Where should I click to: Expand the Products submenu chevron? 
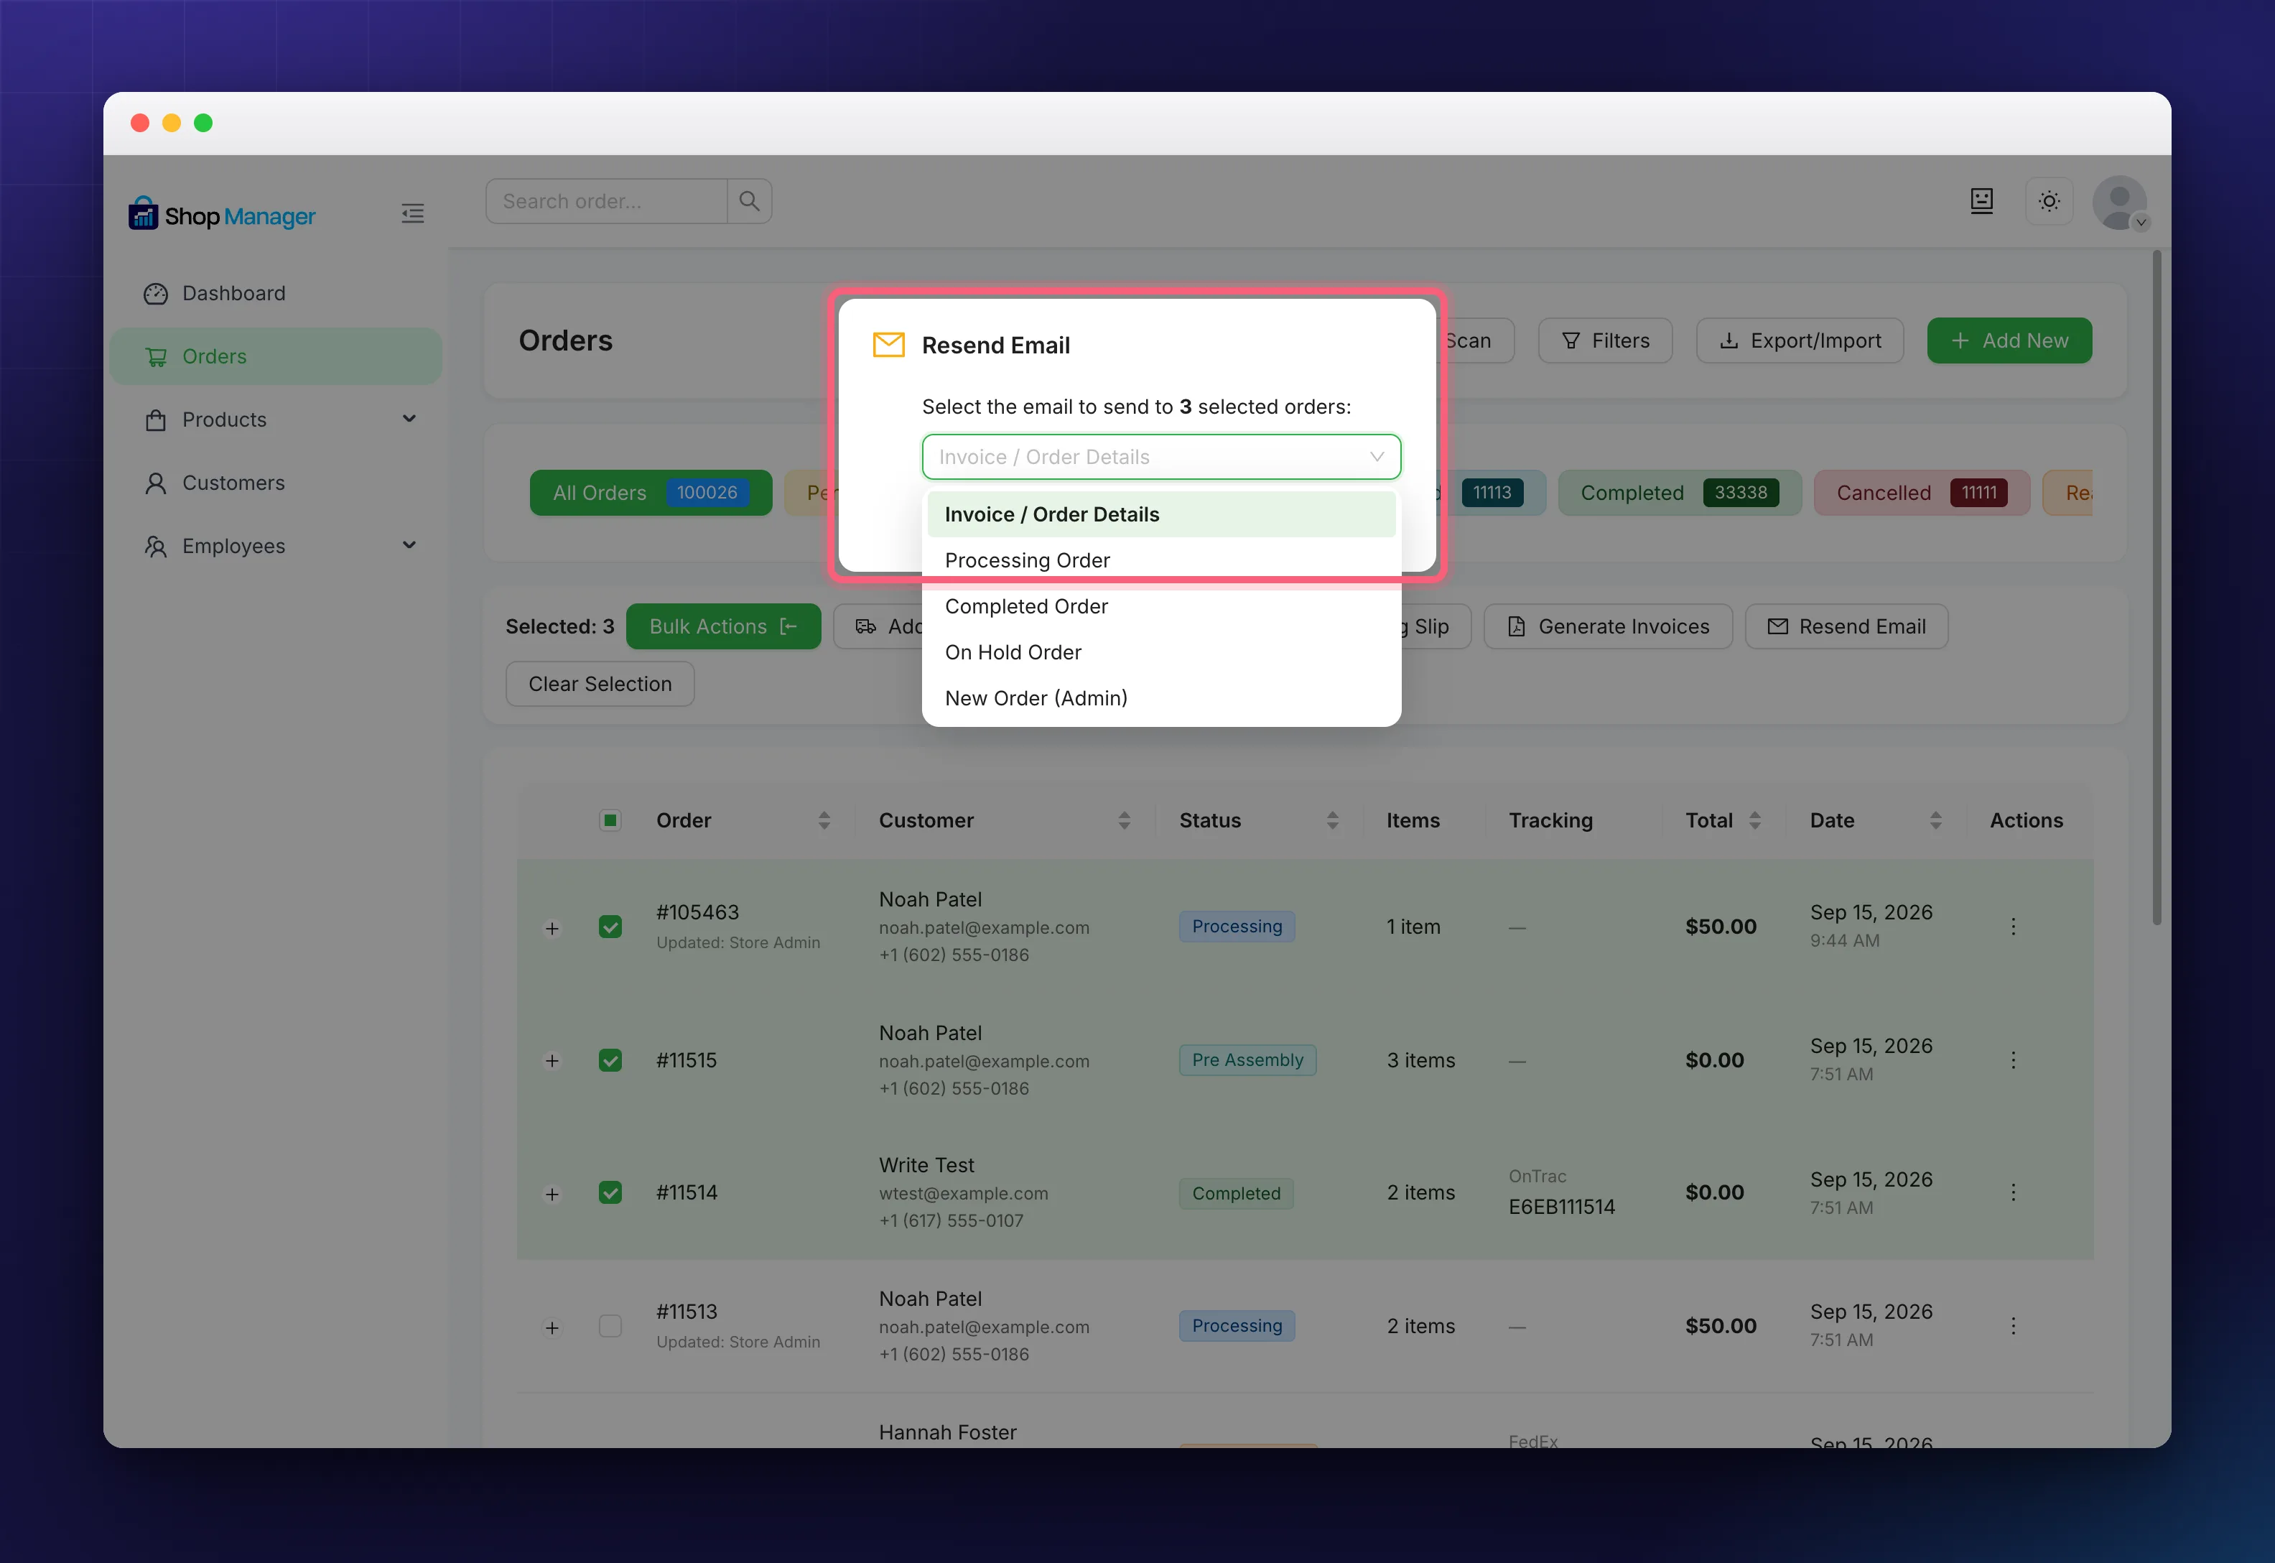tap(409, 419)
